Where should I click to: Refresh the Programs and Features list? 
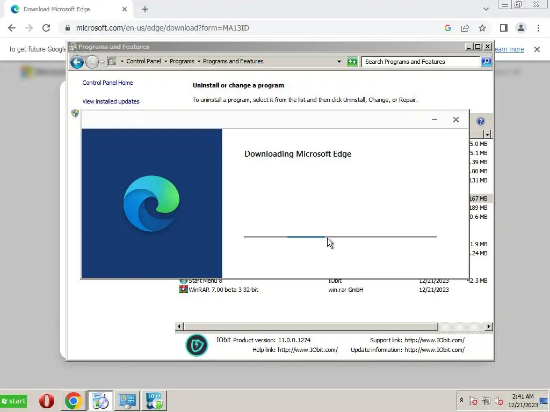(x=352, y=62)
